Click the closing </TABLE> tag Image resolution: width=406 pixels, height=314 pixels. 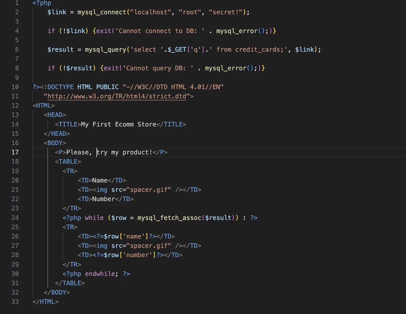point(70,283)
